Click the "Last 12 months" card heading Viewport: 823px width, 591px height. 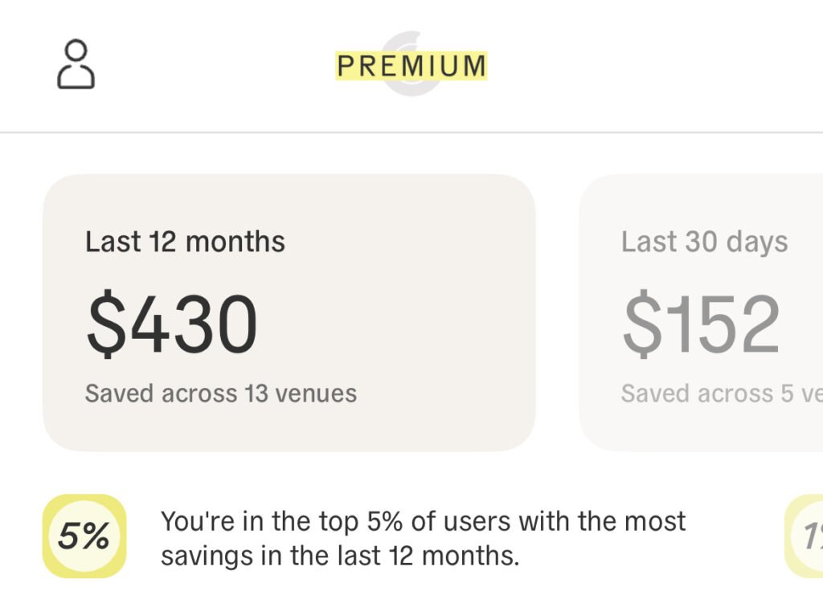(x=185, y=242)
